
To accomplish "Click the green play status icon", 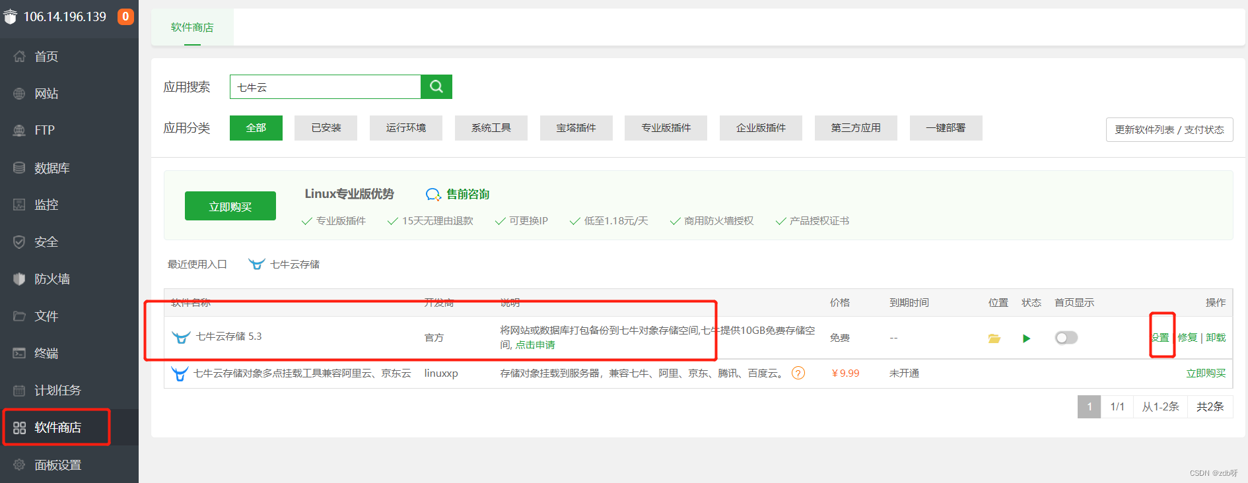I will (1026, 338).
